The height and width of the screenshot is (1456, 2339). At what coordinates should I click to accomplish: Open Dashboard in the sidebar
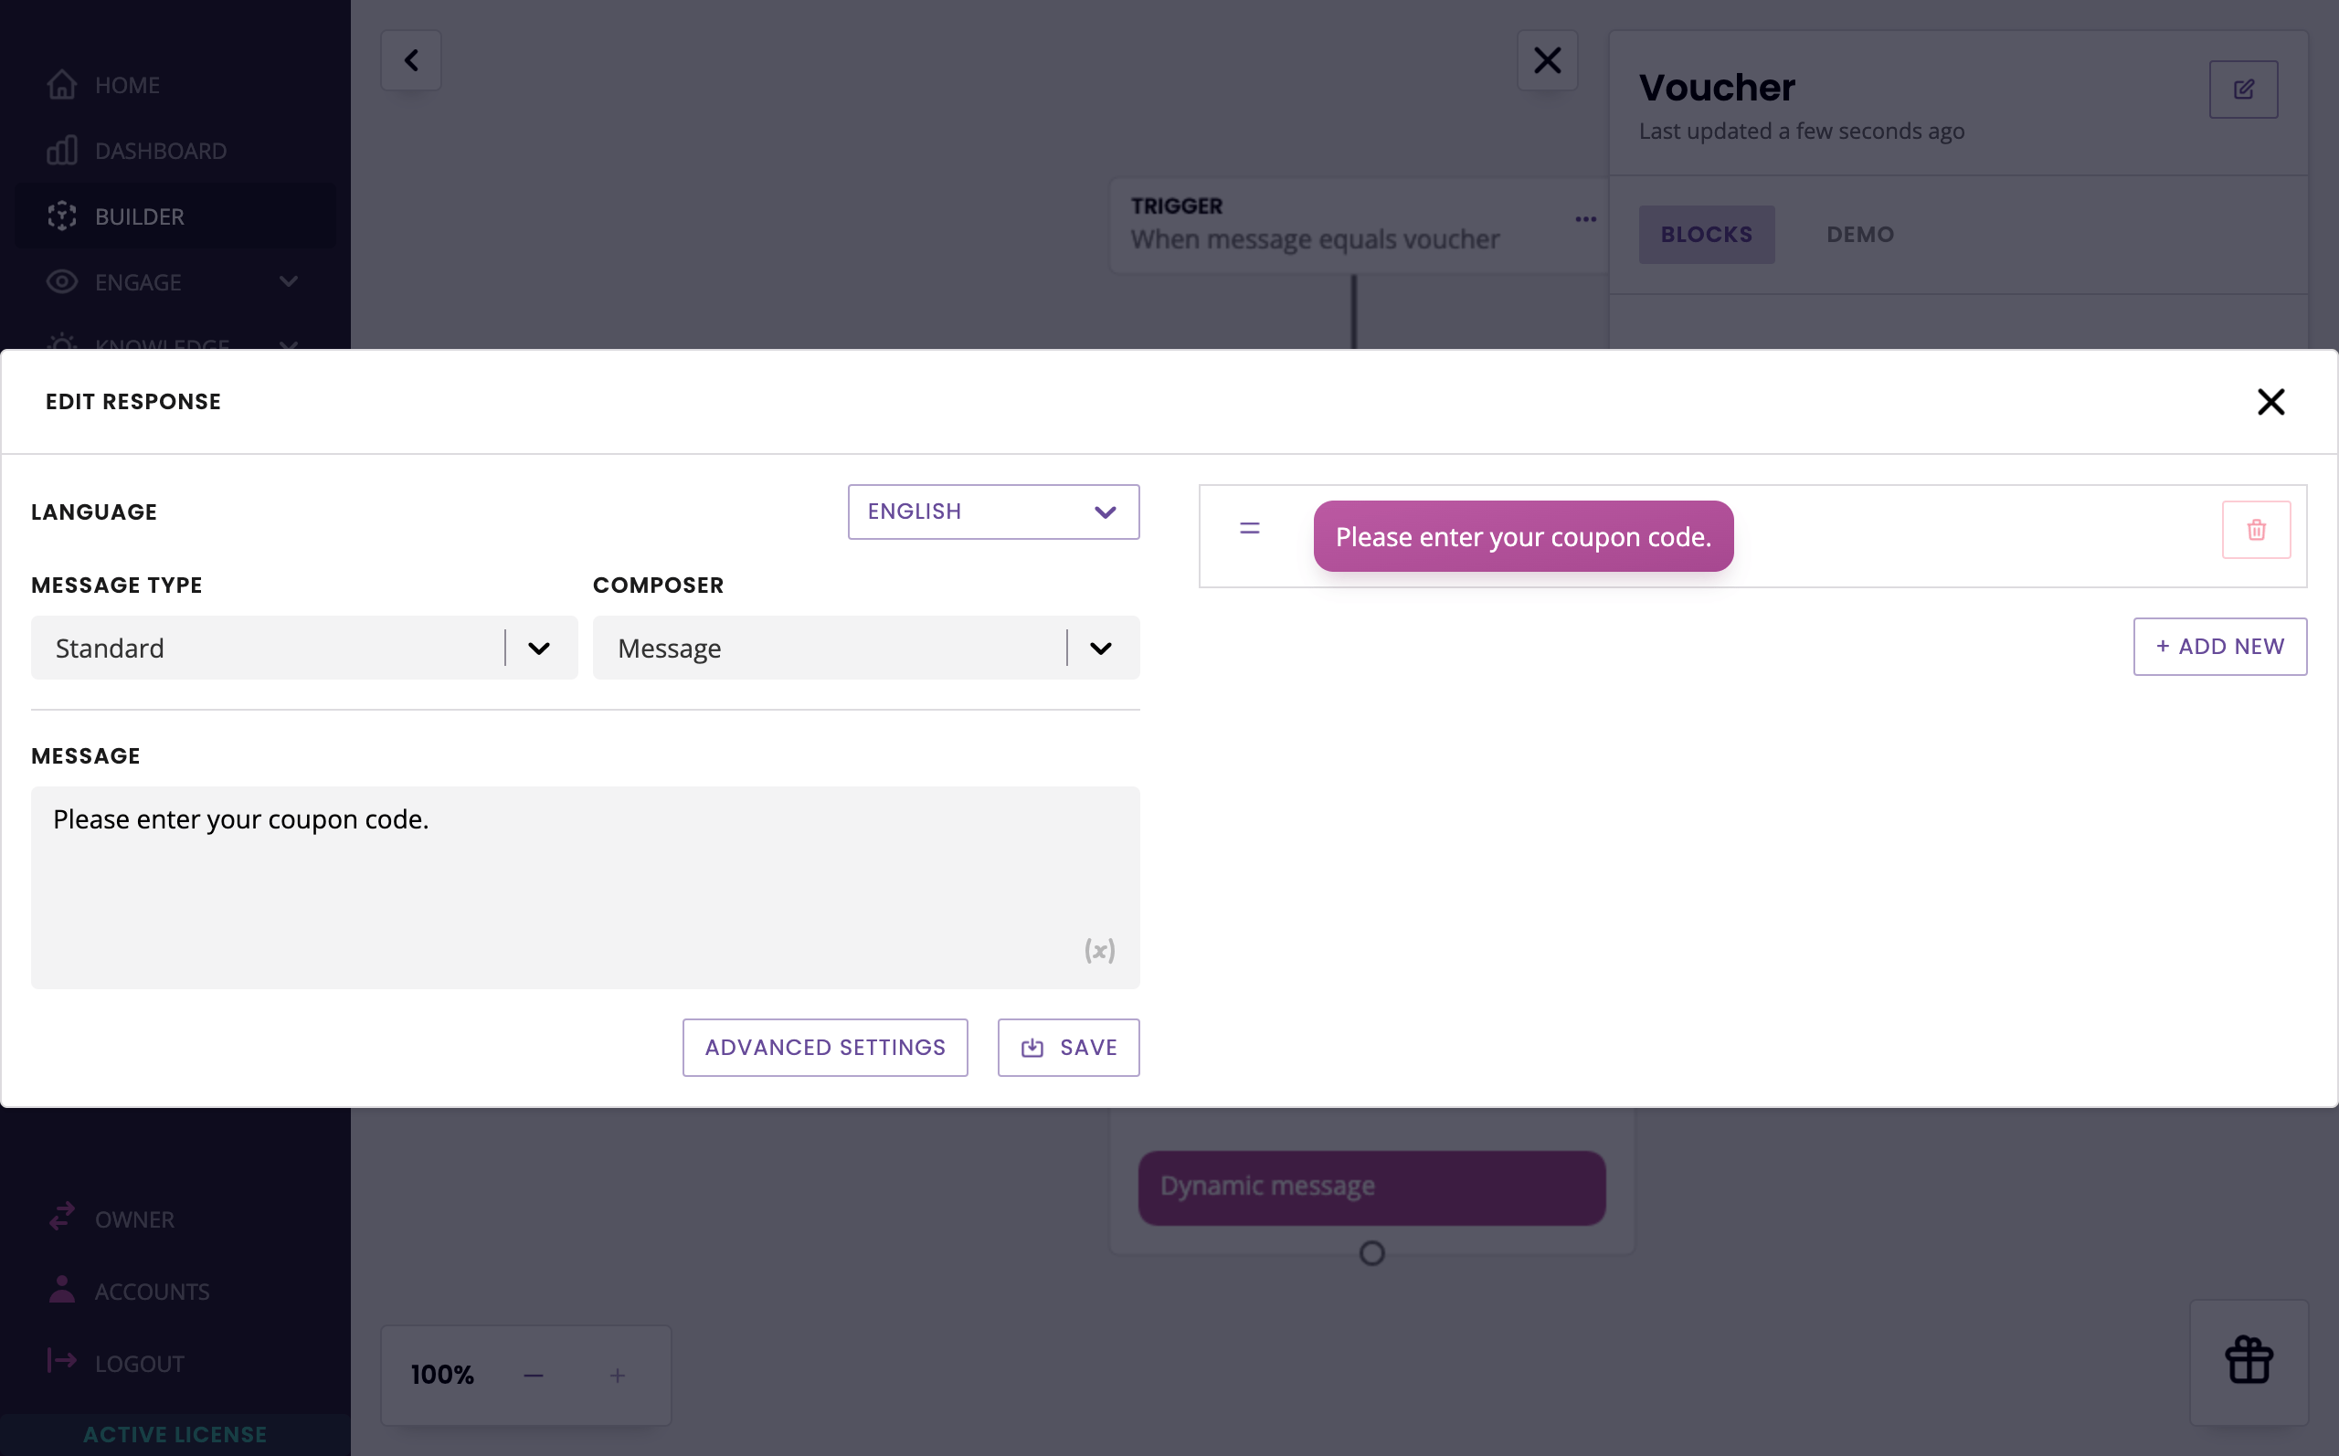pos(160,152)
